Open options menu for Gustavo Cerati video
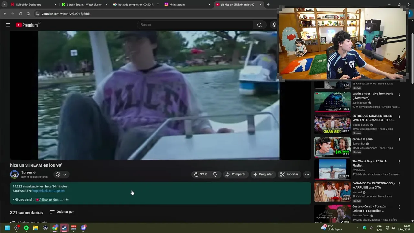414x233 pixels. point(399,207)
